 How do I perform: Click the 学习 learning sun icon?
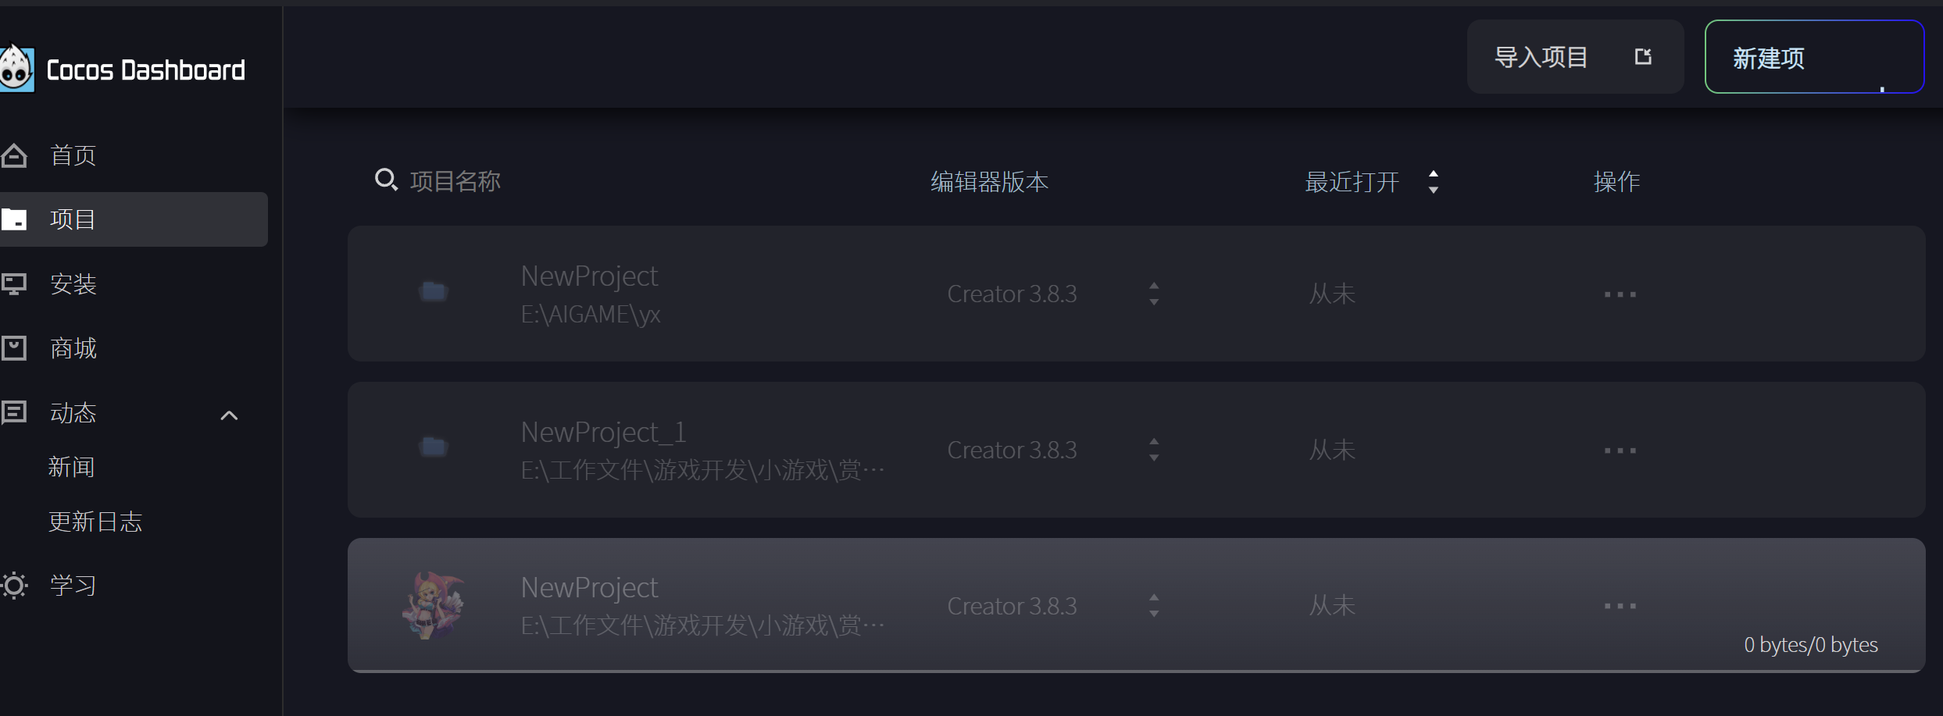[14, 585]
